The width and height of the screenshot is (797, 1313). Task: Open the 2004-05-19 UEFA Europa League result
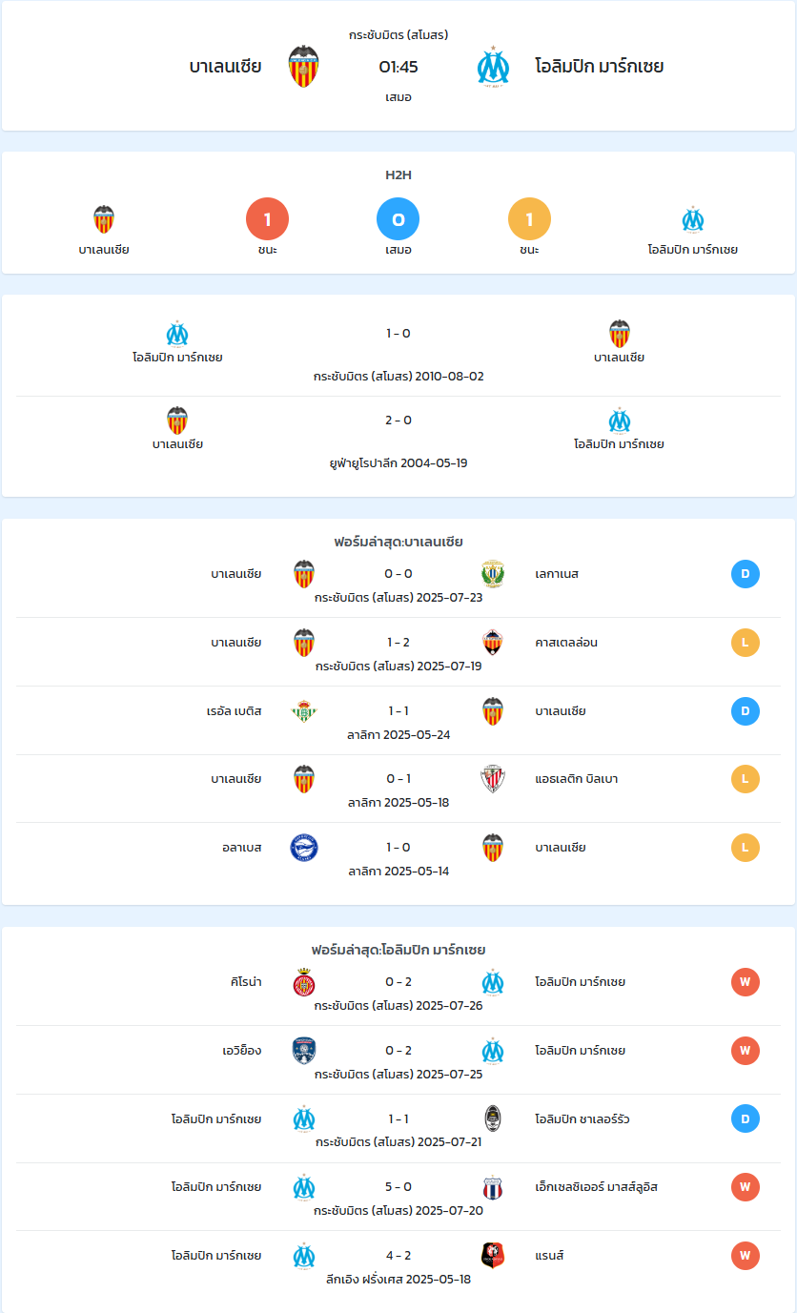point(398,440)
